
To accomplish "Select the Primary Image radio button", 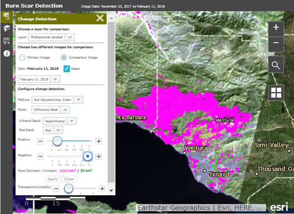I will tap(22, 57).
